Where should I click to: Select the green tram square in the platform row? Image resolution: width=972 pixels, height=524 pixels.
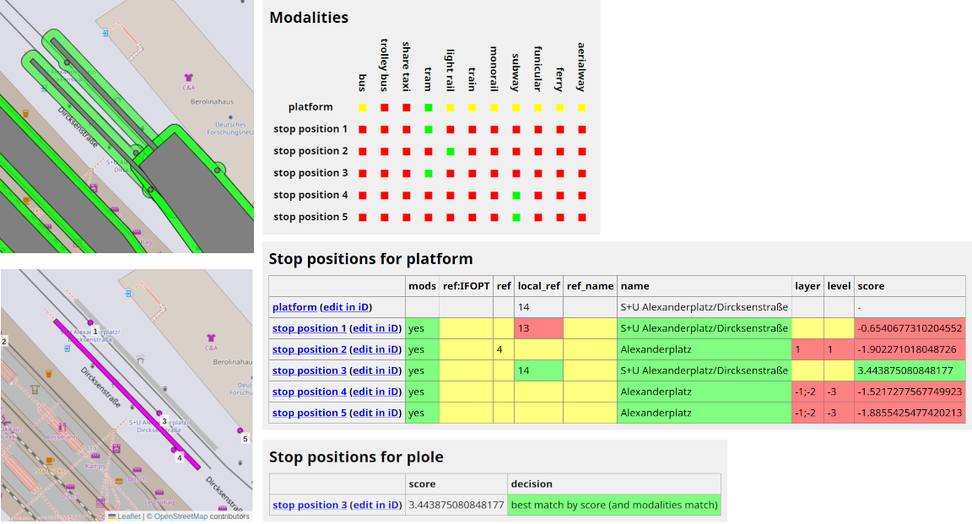tap(428, 107)
